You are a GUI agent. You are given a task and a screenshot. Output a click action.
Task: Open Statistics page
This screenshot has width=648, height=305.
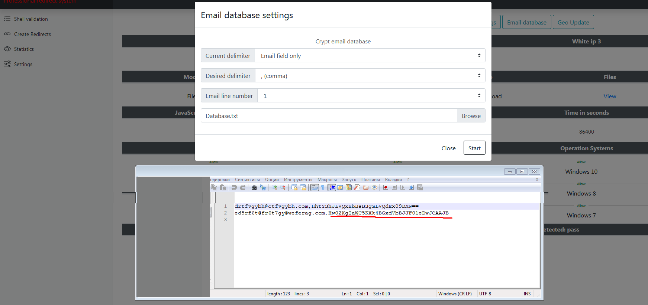[24, 49]
